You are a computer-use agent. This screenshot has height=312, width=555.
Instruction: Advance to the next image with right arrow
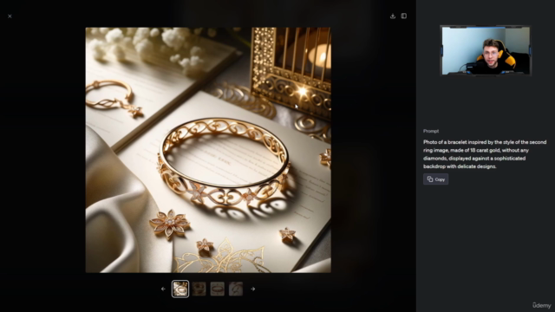[x=252, y=289]
